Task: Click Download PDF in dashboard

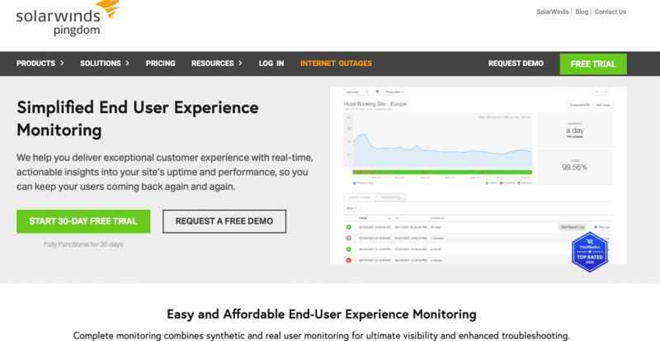Action: (x=579, y=105)
